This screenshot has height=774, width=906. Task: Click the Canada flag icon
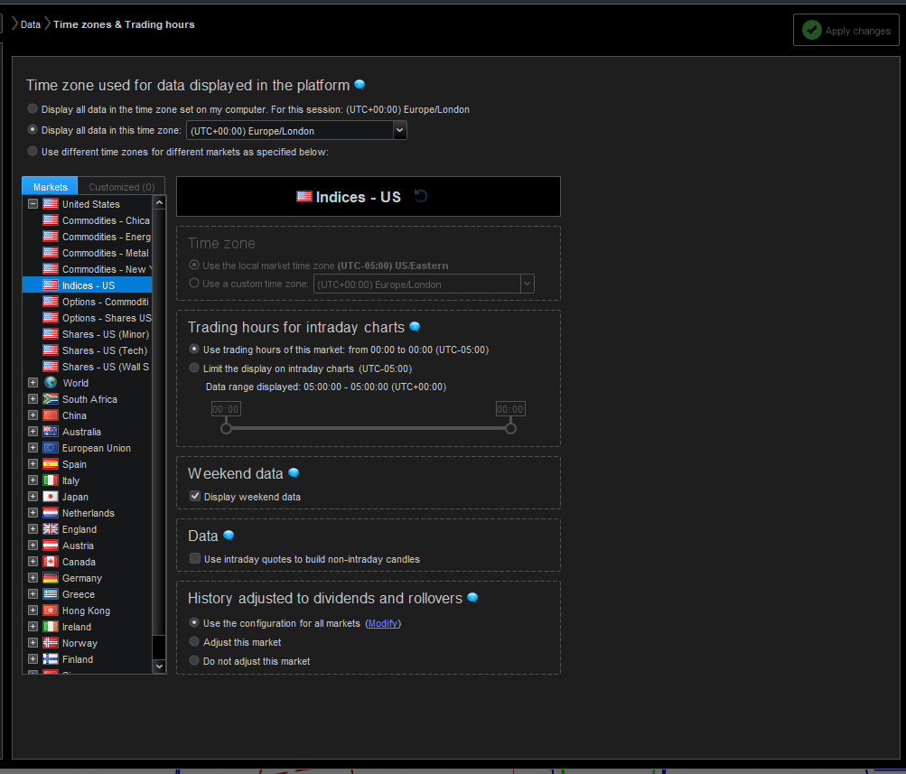point(51,562)
